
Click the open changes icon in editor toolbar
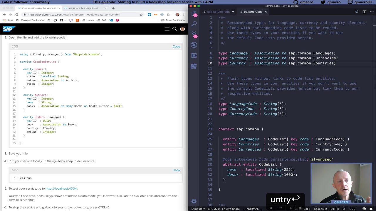(x=357, y=12)
